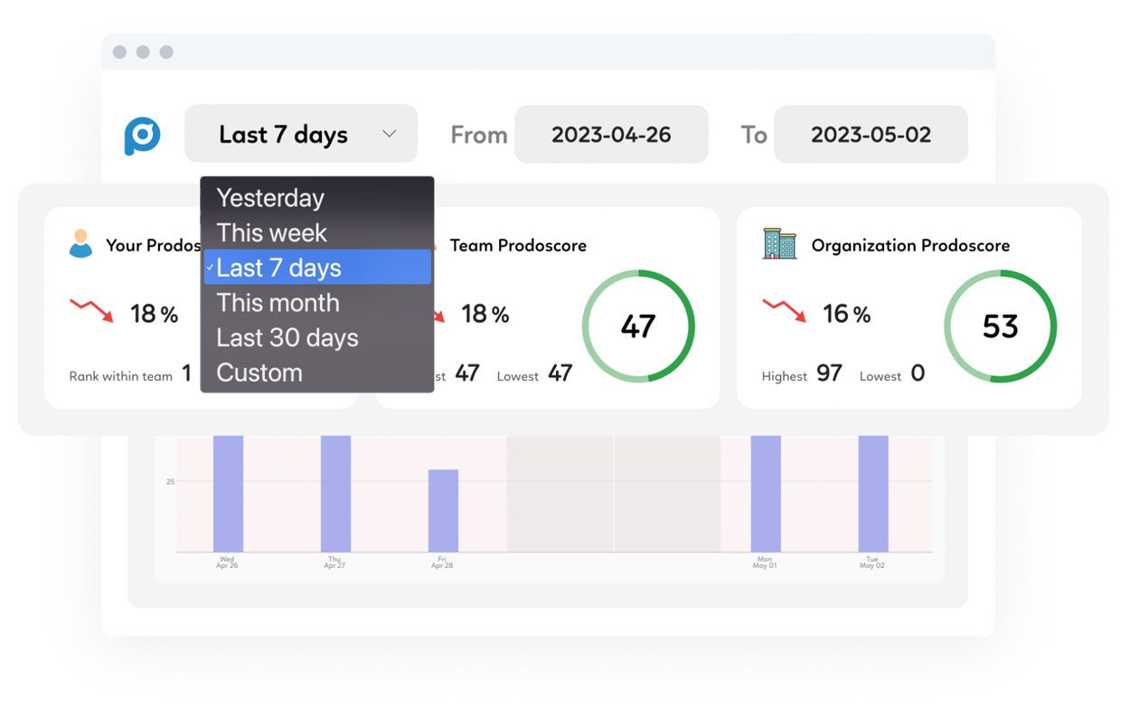Select Last 30 days from the range menu
Screen dimensions: 1130x718
317,337
